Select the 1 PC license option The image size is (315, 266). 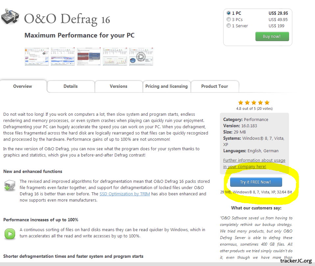(x=229, y=13)
